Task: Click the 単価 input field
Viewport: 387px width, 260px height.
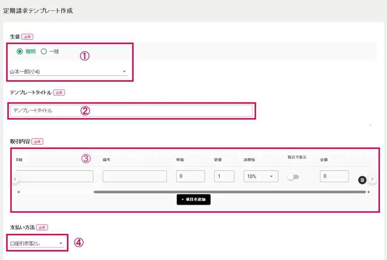Action: click(x=190, y=176)
